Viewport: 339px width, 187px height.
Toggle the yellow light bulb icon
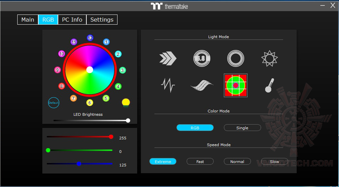(126, 103)
